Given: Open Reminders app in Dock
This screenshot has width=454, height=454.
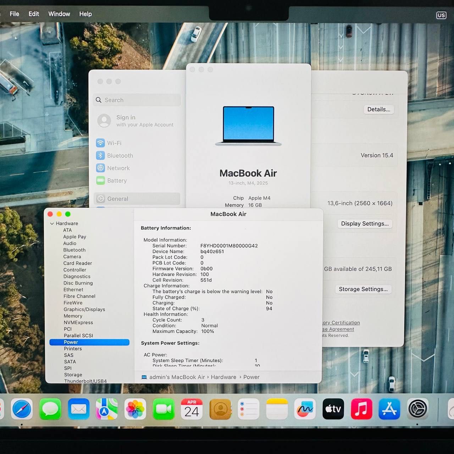Looking at the screenshot, I should pos(248,409).
